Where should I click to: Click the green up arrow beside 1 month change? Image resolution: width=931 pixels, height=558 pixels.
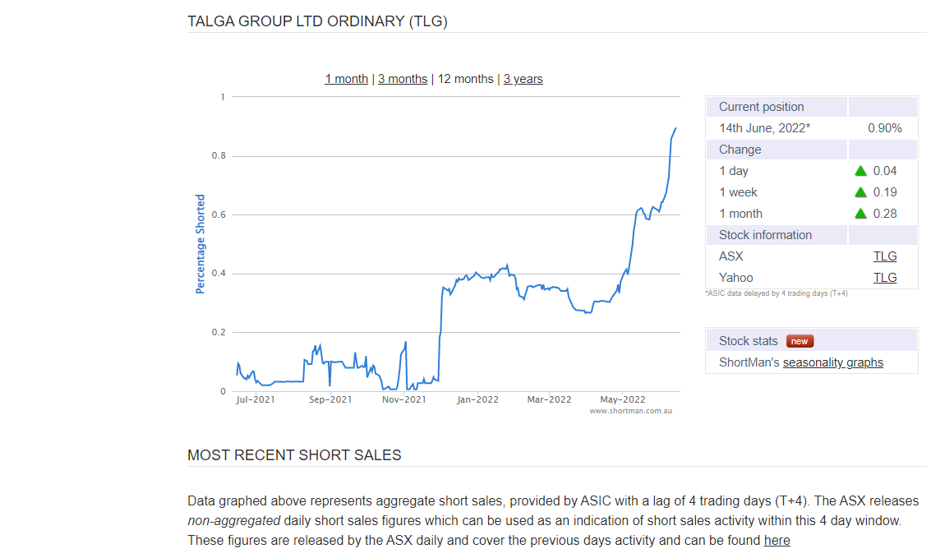[860, 214]
